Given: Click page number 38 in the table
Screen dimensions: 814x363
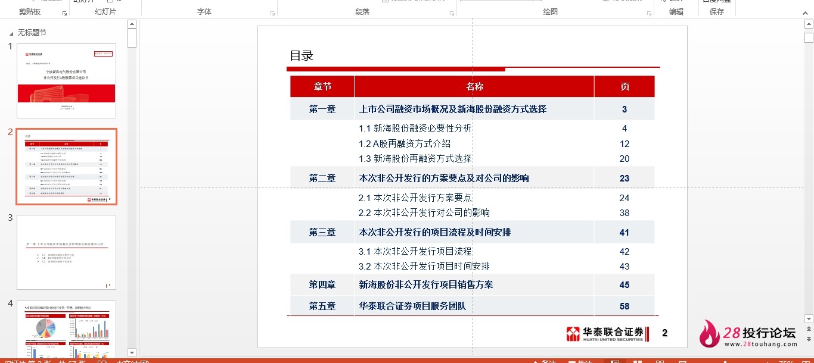Looking at the screenshot, I should 625,213.
